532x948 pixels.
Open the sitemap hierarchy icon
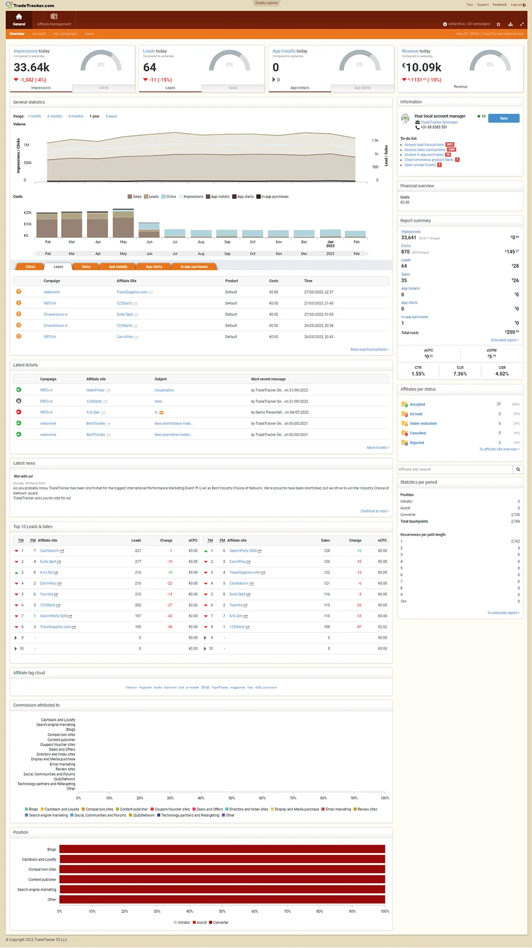(510, 24)
